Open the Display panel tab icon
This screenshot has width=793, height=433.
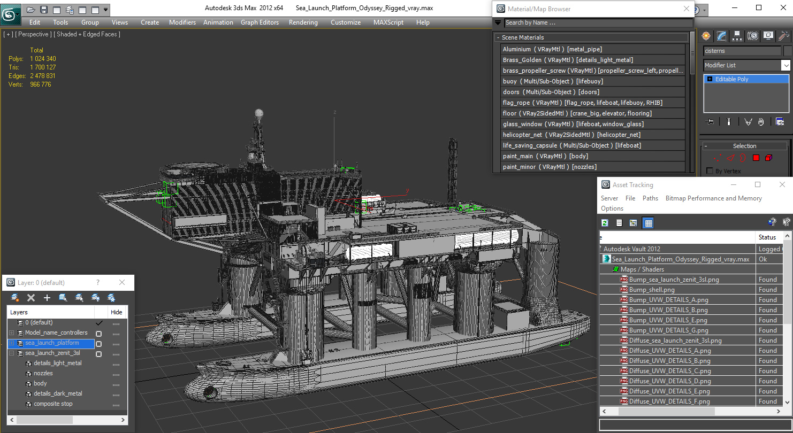tap(768, 36)
